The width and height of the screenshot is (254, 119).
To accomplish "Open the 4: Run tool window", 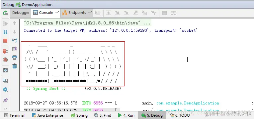I will (x=127, y=115).
